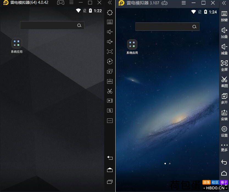Click search magnifier in 4.0.42 emulator

79,26
